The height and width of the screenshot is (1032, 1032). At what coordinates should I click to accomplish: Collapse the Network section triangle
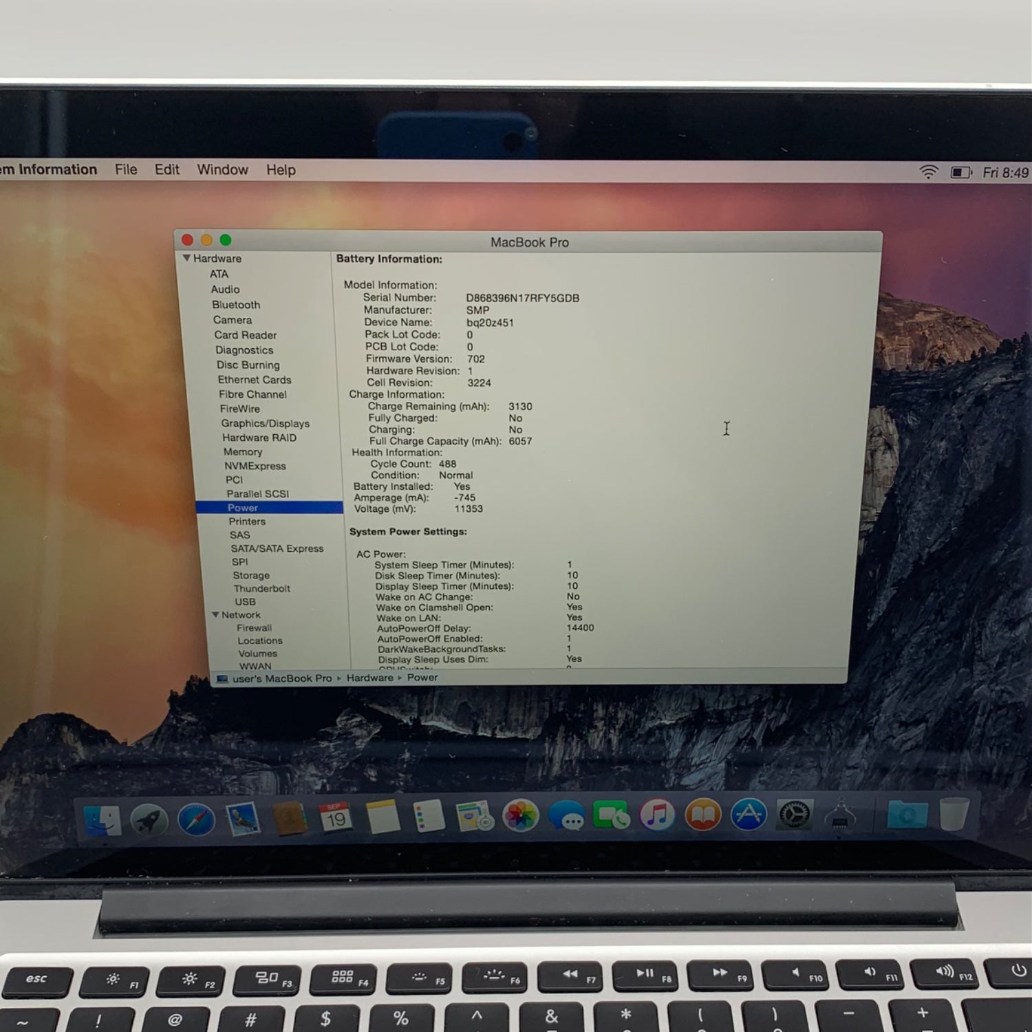point(215,614)
